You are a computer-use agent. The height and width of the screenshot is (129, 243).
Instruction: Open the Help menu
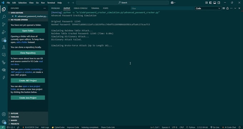[60, 3]
